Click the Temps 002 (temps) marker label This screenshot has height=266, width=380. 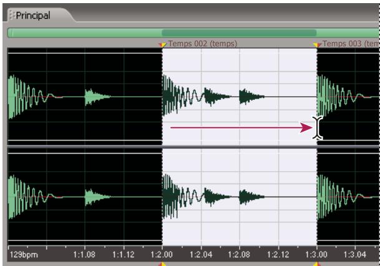[x=203, y=44]
